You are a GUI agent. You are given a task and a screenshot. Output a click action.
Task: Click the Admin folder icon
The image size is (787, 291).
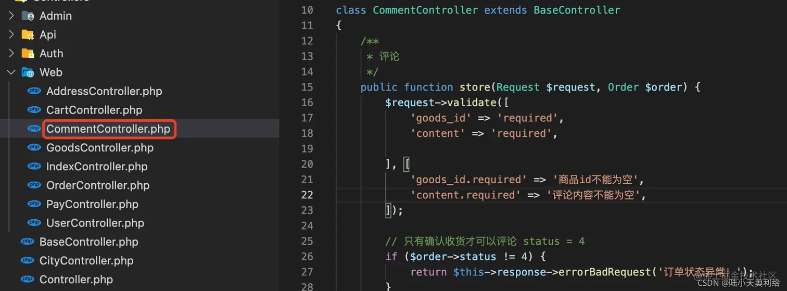[28, 16]
